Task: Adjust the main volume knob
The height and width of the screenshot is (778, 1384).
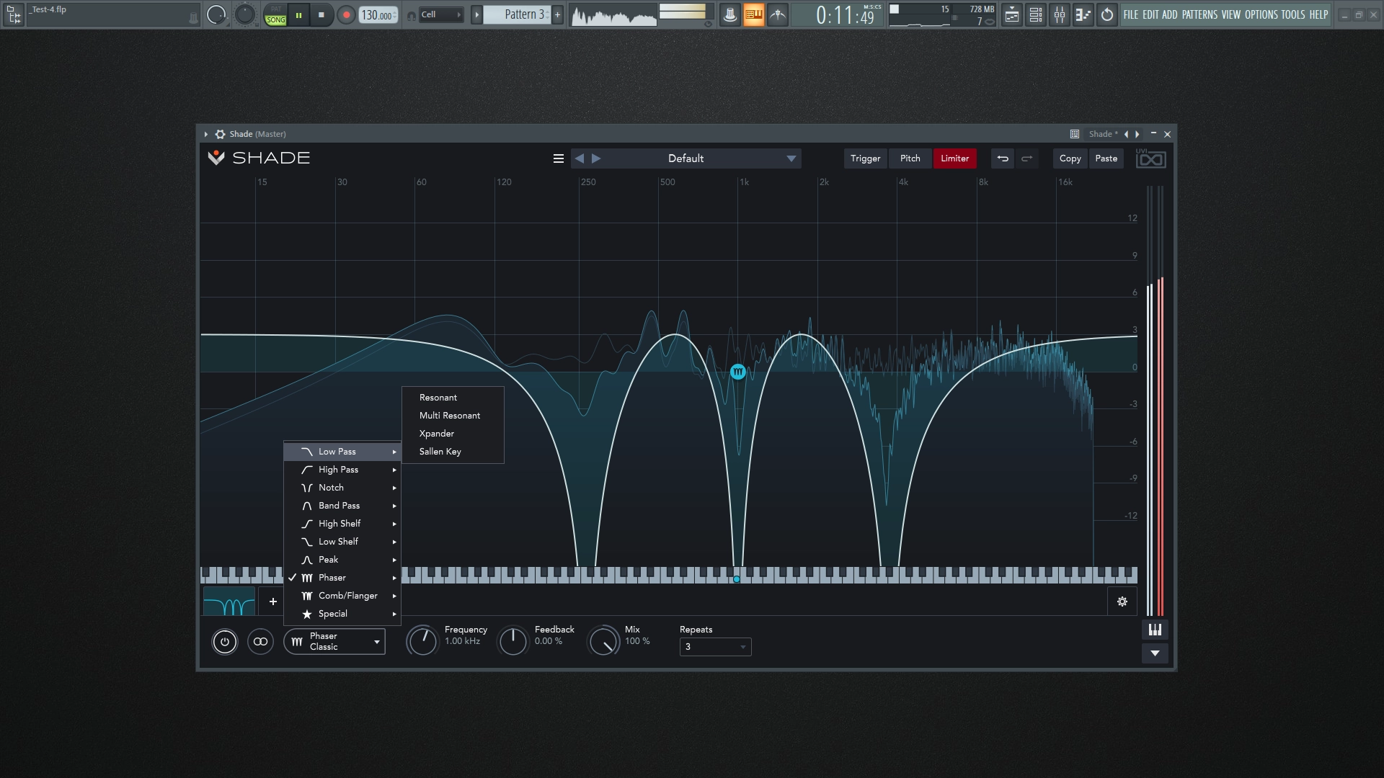Action: coord(216,14)
